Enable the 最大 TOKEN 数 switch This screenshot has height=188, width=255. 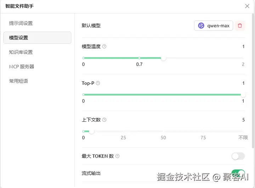coord(238,156)
